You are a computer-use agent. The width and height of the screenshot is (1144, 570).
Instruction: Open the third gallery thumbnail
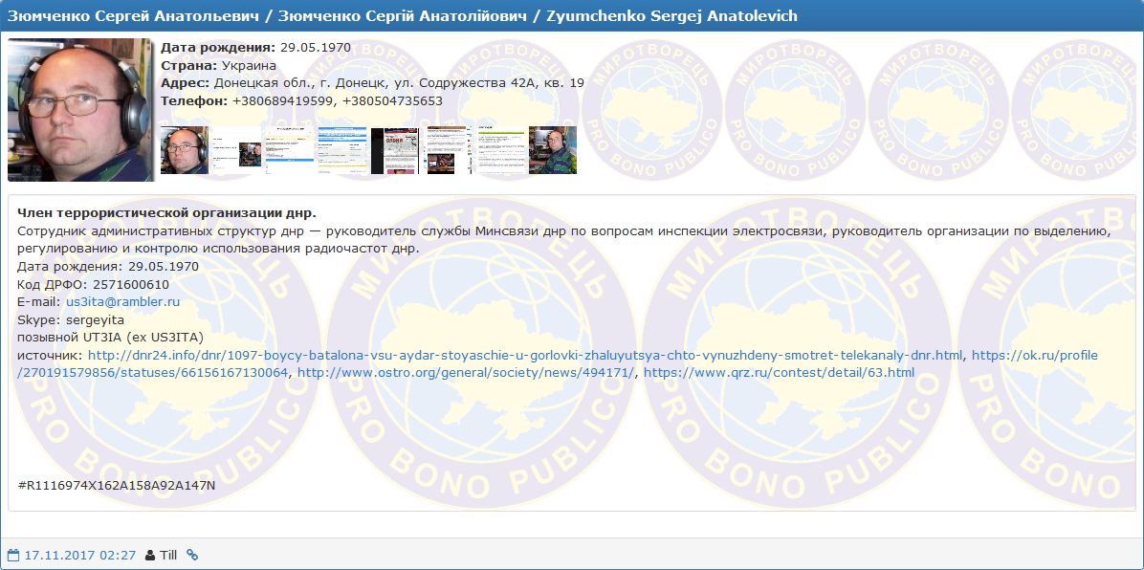(x=289, y=150)
